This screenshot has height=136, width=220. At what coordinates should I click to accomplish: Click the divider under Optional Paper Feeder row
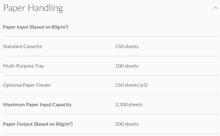tap(110, 95)
